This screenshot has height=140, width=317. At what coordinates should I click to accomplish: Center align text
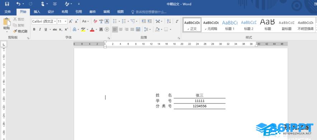point(121,29)
